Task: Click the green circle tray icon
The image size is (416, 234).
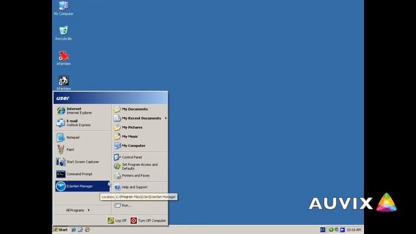Action: [x=331, y=229]
